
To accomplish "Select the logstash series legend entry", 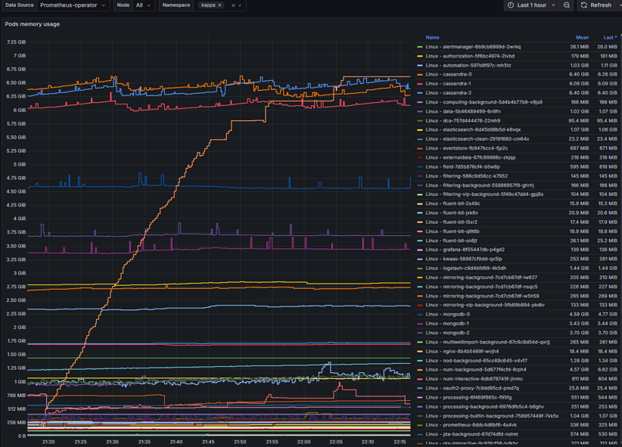I will point(465,269).
